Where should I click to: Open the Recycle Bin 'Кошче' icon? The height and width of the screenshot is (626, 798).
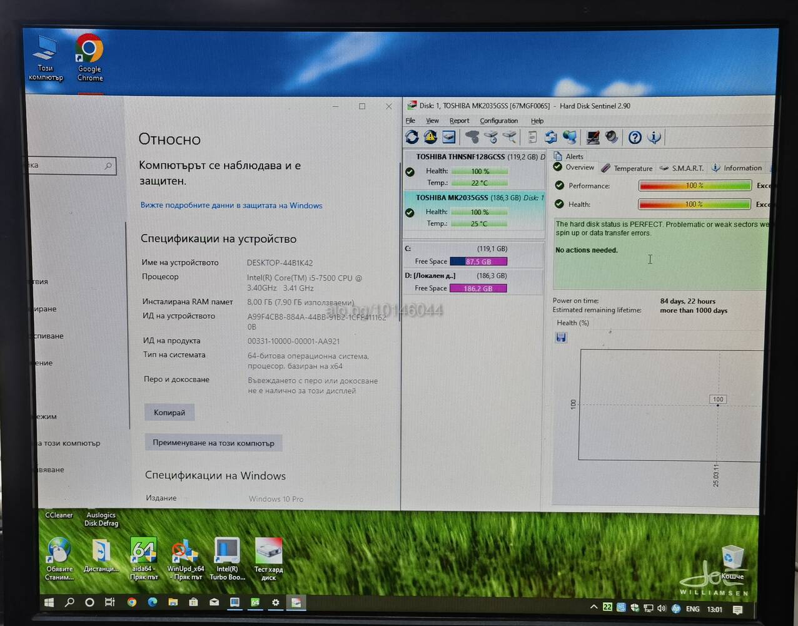[732, 562]
